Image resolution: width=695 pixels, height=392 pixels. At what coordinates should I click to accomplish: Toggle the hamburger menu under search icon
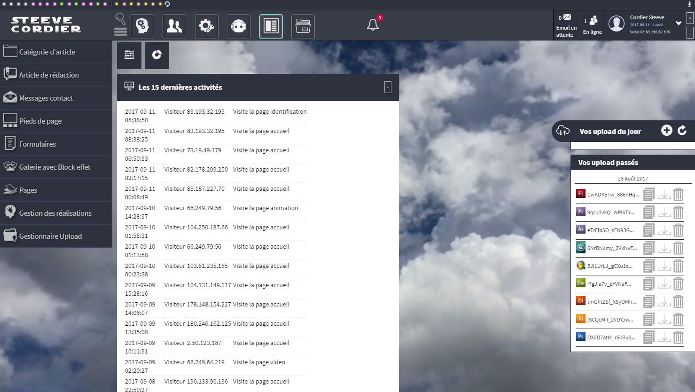(x=120, y=31)
